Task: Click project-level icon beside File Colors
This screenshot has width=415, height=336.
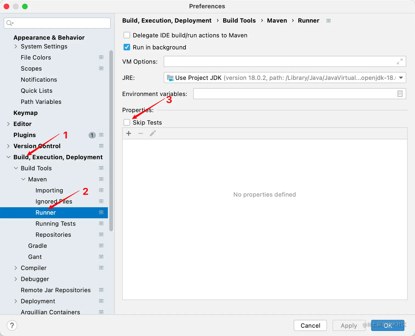Action: [101, 57]
